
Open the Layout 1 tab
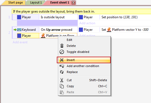tap(36, 2)
